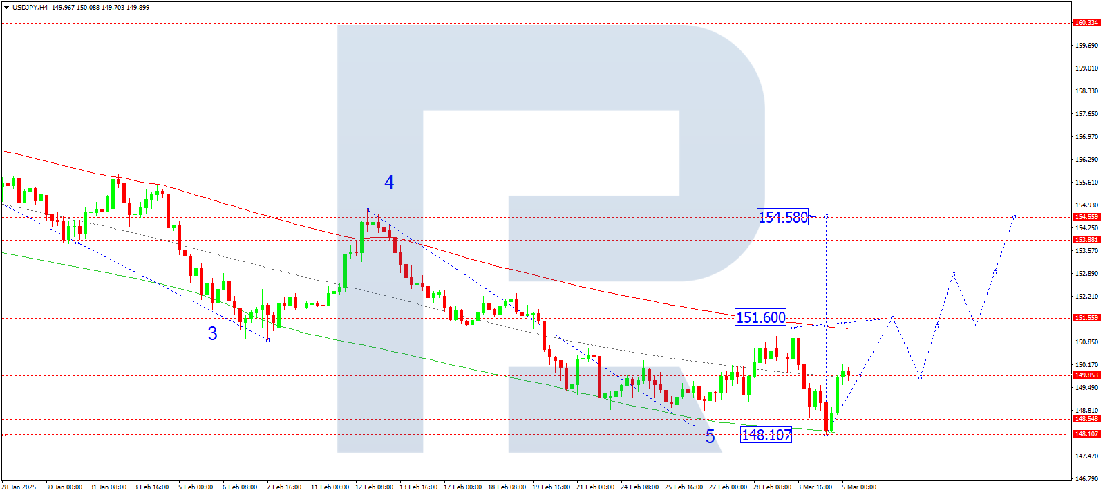Click the USDJPY,H4 chart title
1103x495 pixels.
tap(30, 7)
